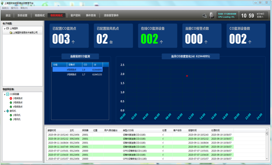Click the 已配置CO监测点 003 card
Viewport: 272px width, 165px height.
69,36
